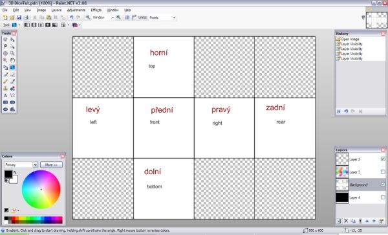Select the Magic Wand tool
The width and height of the screenshot is (388, 235).
[5, 60]
